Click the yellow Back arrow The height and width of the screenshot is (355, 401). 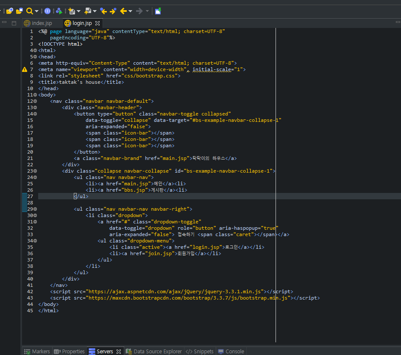(123, 11)
